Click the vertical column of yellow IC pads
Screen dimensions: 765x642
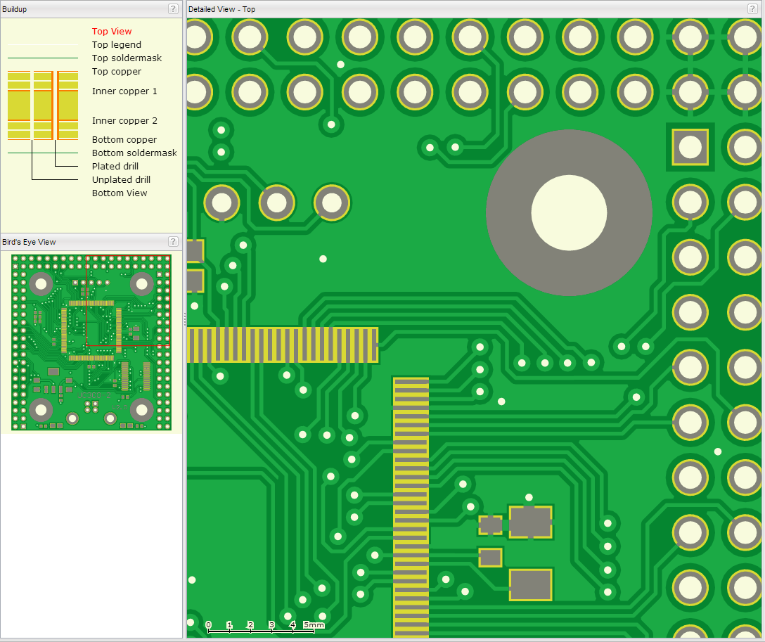pyautogui.click(x=411, y=506)
